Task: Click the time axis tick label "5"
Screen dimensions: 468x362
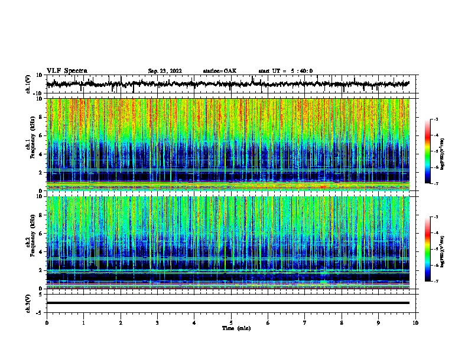Action: coord(231,323)
